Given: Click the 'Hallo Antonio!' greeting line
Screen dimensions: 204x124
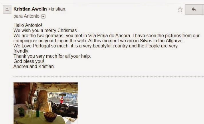Looking at the screenshot, I should click(28, 25).
